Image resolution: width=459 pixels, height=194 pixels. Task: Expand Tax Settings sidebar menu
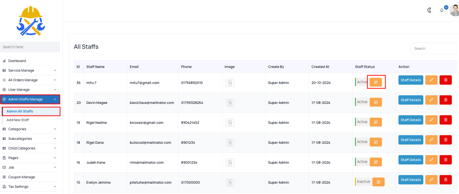30,187
